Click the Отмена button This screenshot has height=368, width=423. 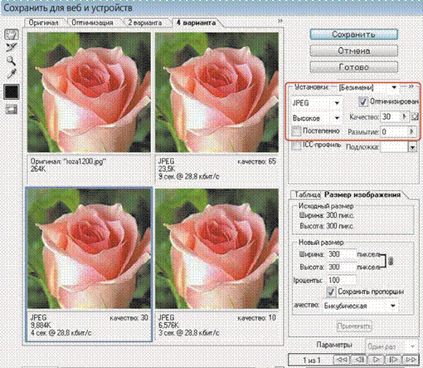[x=353, y=51]
